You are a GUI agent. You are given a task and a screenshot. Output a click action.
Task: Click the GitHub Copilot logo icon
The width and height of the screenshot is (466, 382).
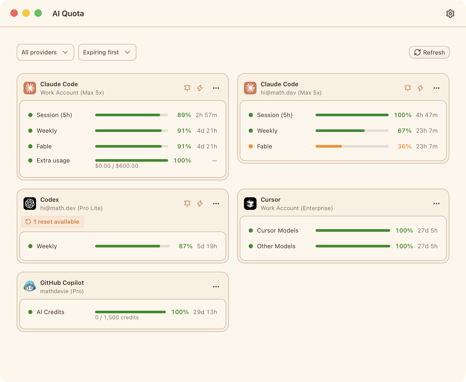pos(30,287)
